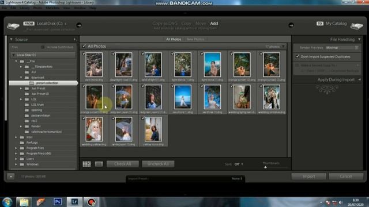Click the destination arrow button near My Catalog
Screen dimensions: 369x207
tap(291, 25)
